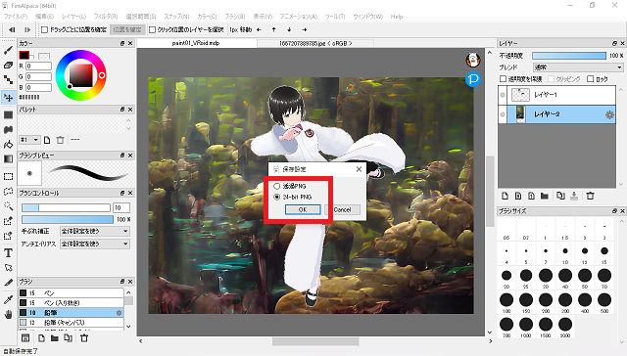Select the Rectangular selection tool
This screenshot has width=627, height=356.
(8, 176)
